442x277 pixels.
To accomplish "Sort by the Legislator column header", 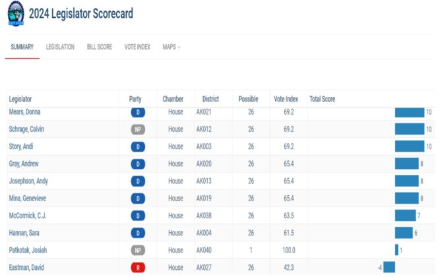I will 20,99.
